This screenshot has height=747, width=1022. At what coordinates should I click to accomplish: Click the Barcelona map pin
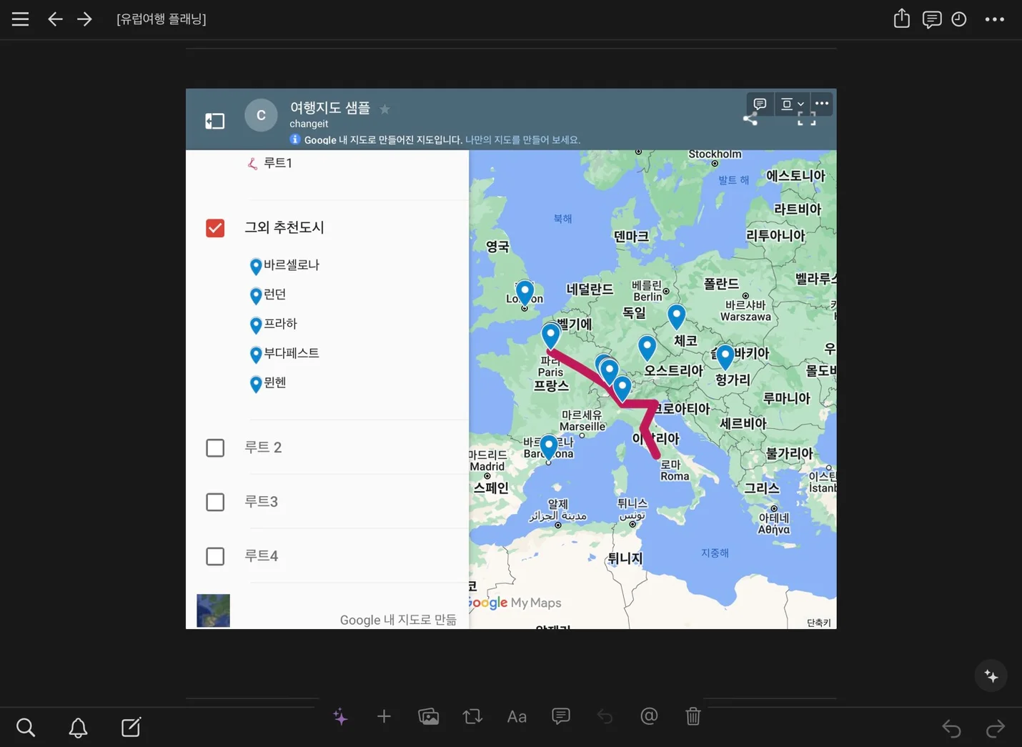[548, 447]
